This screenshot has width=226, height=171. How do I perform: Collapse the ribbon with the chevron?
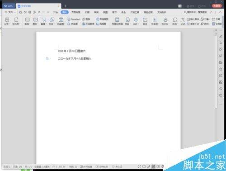pyautogui.click(x=220, y=12)
